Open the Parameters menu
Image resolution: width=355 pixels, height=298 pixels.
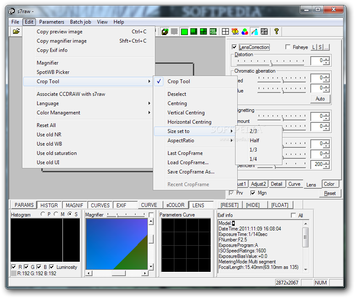pyautogui.click(x=51, y=22)
